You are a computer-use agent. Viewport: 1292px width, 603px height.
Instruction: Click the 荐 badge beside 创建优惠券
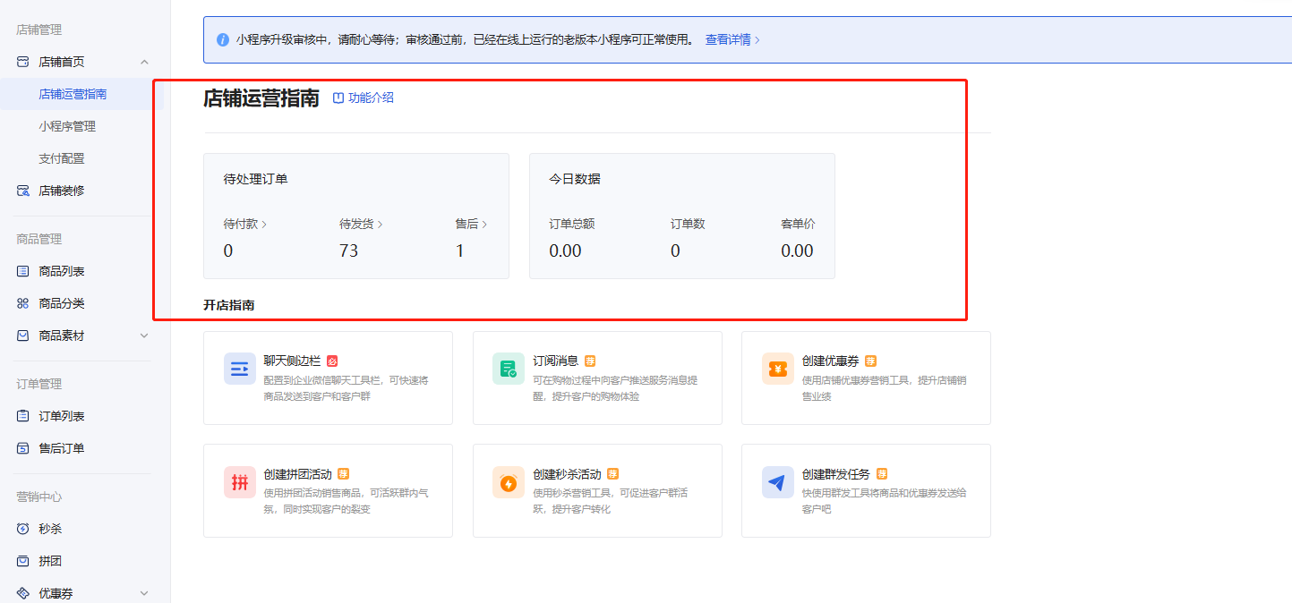870,361
